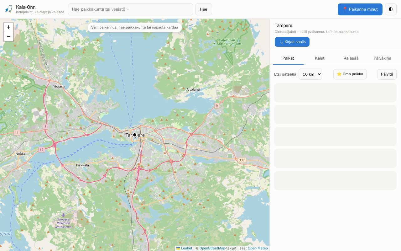401x251 pixels.
Task: Click the road 12 shield on map
Action: click(x=41, y=150)
